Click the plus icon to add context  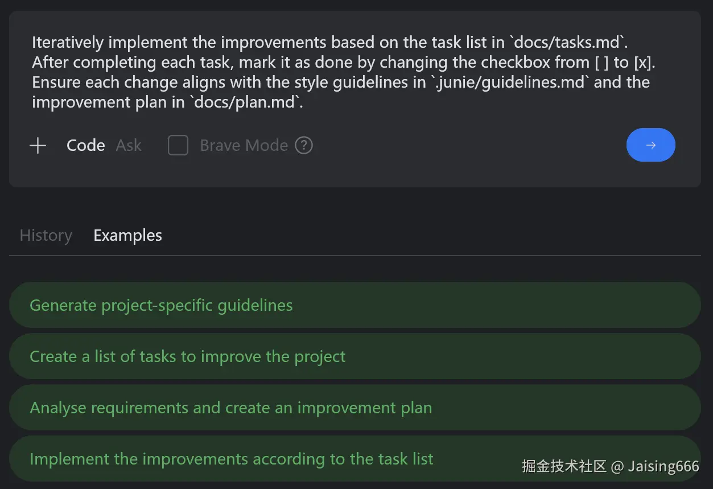[38, 146]
